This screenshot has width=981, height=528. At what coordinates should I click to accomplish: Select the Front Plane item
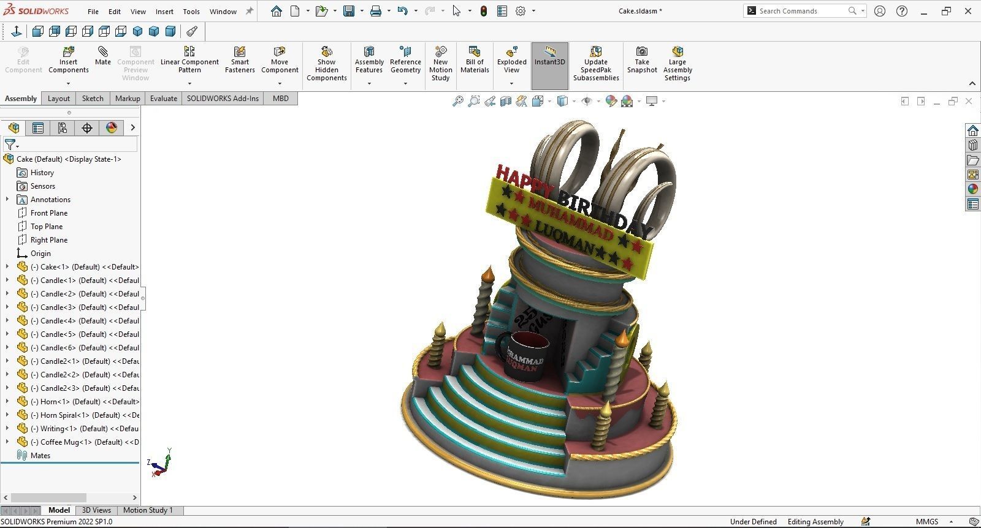[x=49, y=213]
